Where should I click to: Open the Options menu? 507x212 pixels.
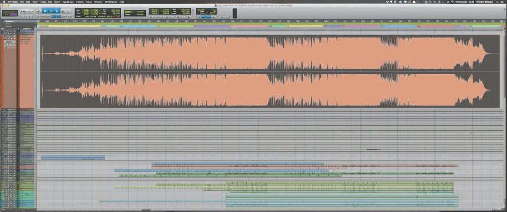[x=80, y=2]
